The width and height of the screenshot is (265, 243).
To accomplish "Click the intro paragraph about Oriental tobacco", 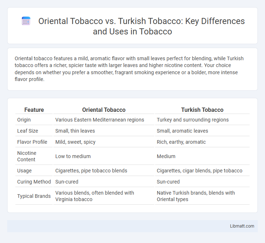I will 129,69.
